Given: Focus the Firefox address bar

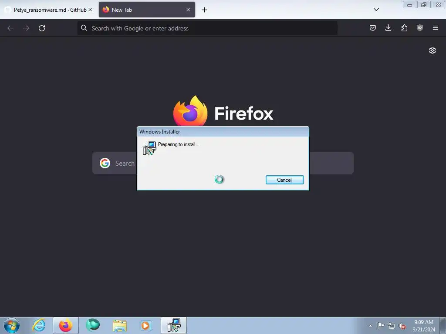Looking at the screenshot, I should (x=207, y=28).
